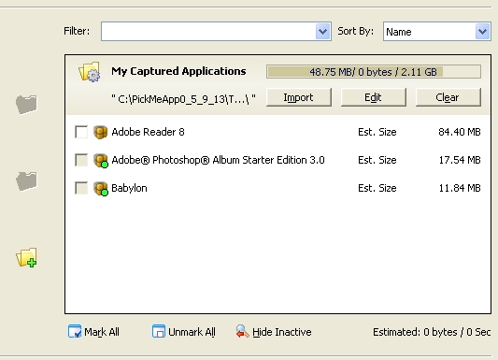Click Mark All to select every application
This screenshot has width=498, height=360.
click(x=93, y=332)
